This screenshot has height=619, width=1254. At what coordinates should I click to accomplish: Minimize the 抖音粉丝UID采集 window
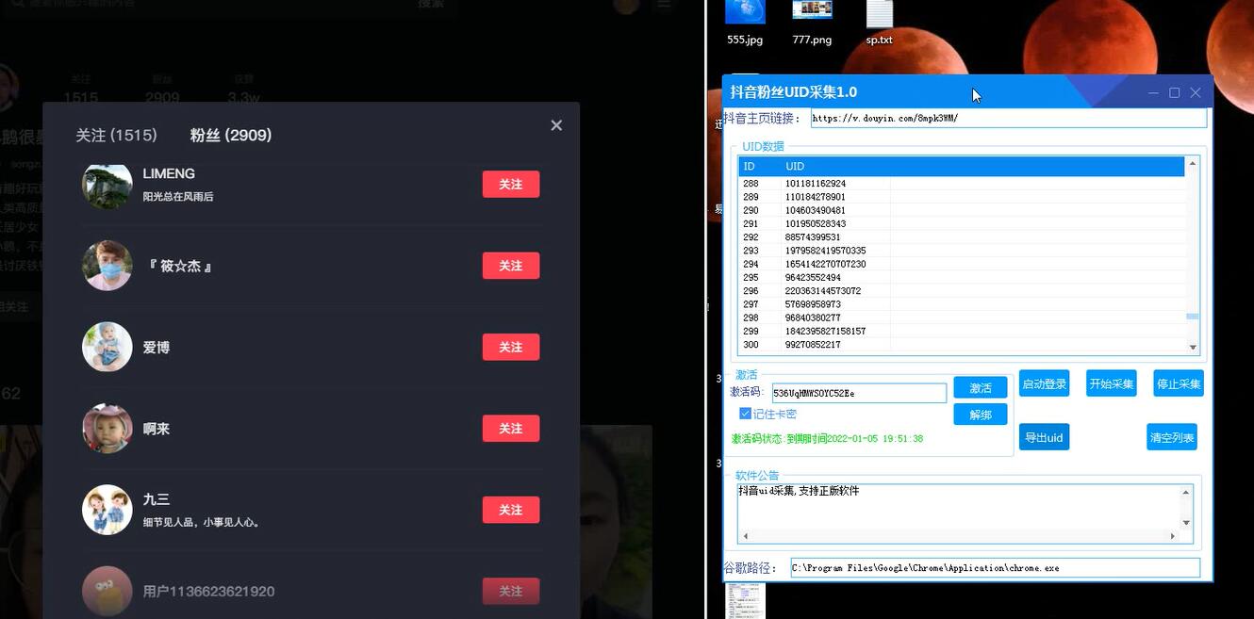1154,92
